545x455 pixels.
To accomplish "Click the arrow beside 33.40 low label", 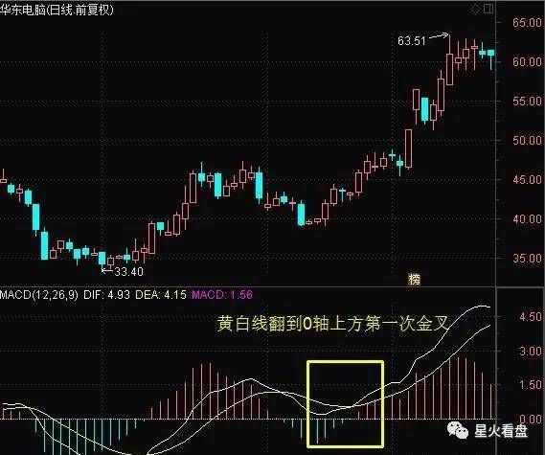I will (x=107, y=270).
